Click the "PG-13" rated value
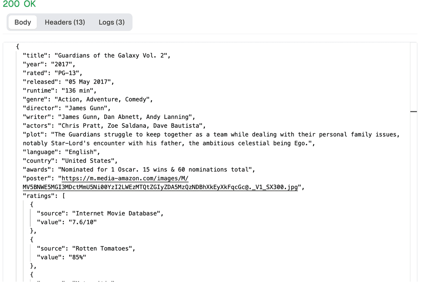The width and height of the screenshot is (424, 288). pos(68,73)
